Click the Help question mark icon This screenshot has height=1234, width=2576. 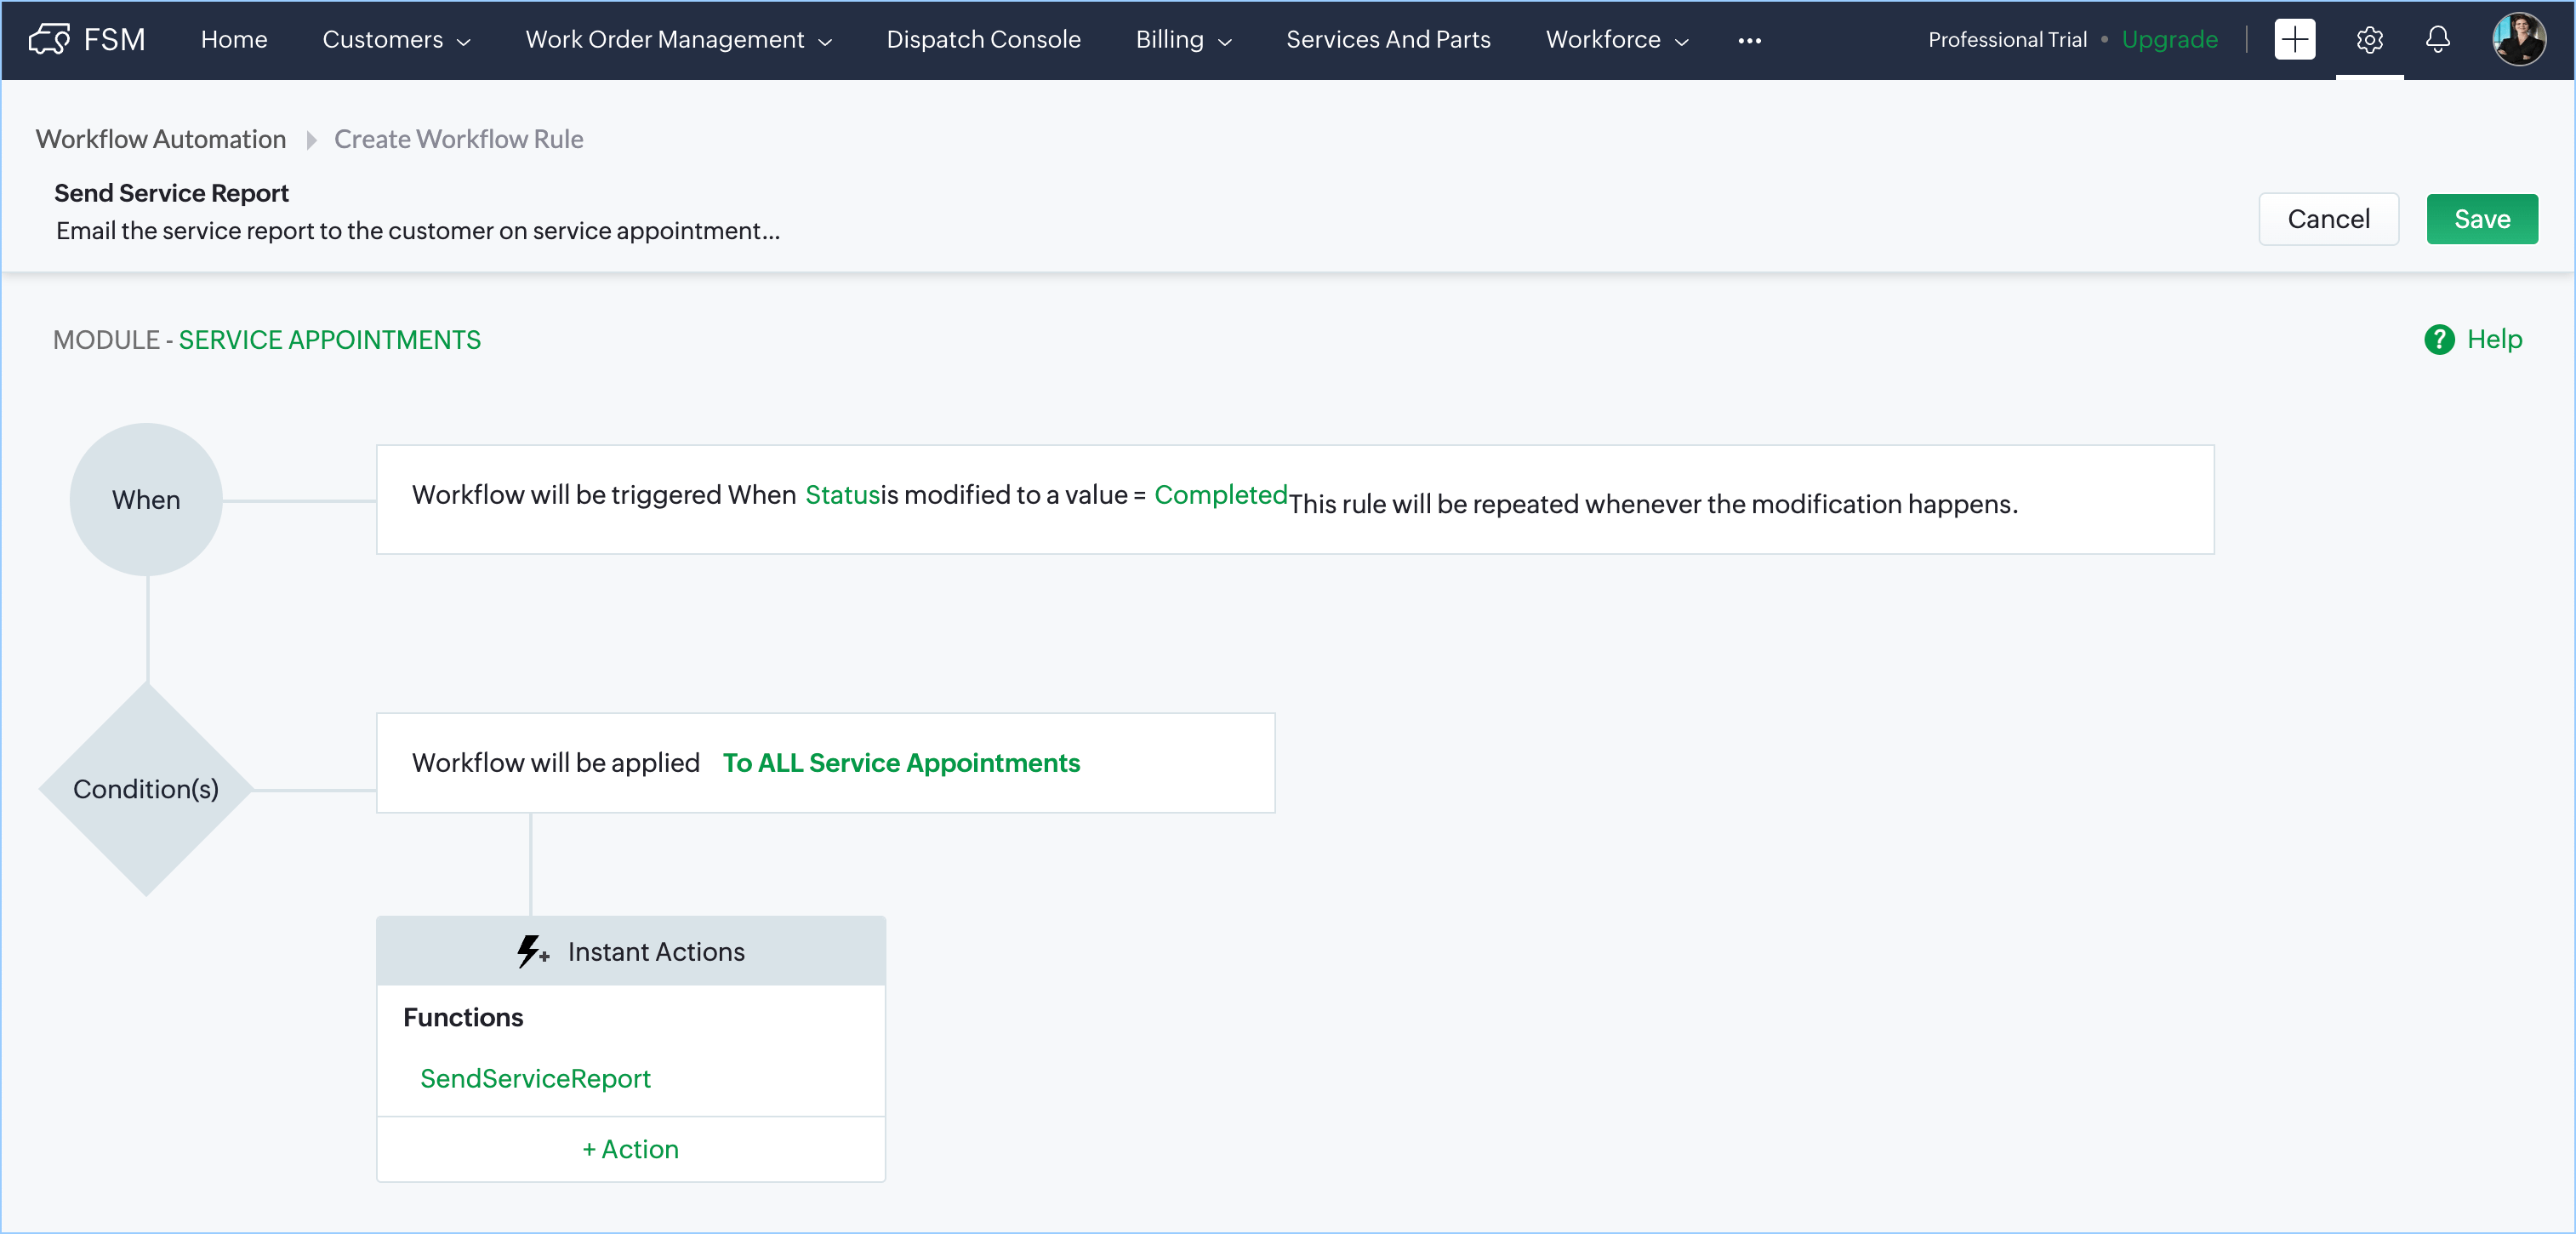(x=2439, y=340)
